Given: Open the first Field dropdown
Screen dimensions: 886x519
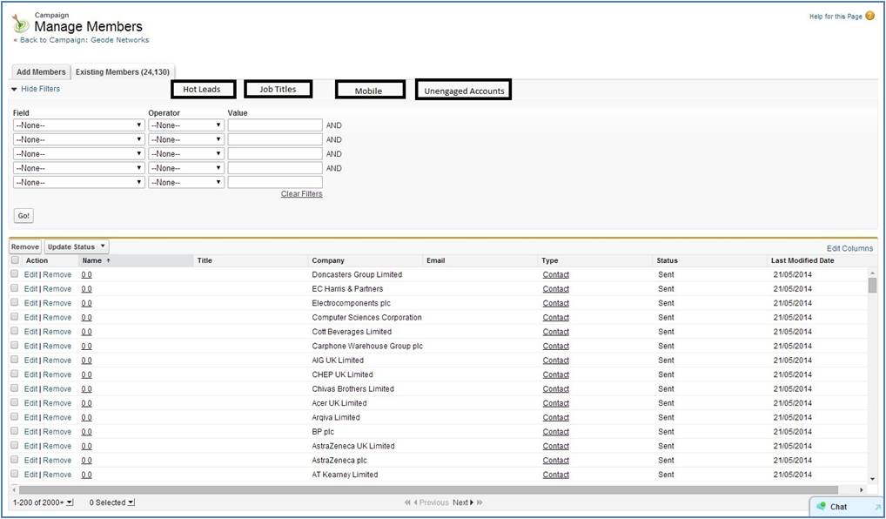Looking at the screenshot, I should [x=78, y=125].
